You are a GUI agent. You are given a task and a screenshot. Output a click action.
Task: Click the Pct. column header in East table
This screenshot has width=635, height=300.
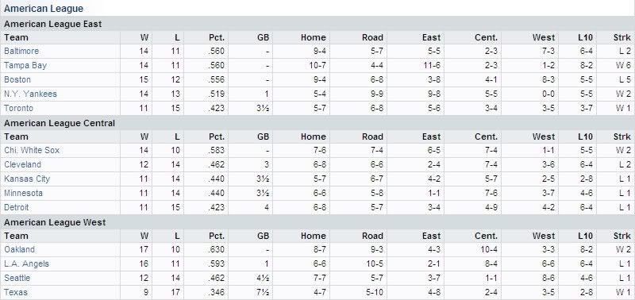coord(216,37)
